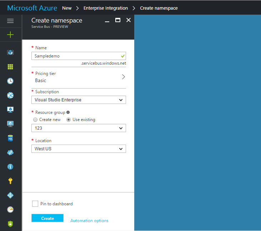Open grey Virtual machines monitor icon
This screenshot has height=231, width=261.
point(10,124)
